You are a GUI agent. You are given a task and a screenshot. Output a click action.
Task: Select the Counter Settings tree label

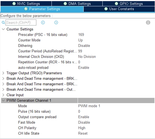pyautogui.click(x=20, y=29)
